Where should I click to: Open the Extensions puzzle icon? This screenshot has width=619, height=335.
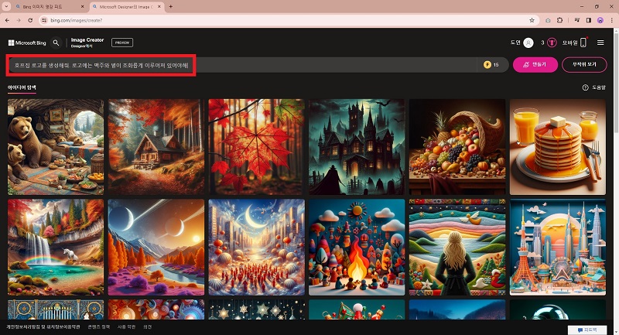click(x=559, y=20)
